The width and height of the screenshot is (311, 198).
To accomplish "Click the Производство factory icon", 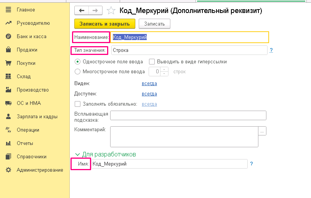I will [x=8, y=90].
